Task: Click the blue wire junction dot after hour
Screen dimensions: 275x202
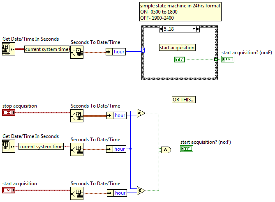Action: (130, 149)
